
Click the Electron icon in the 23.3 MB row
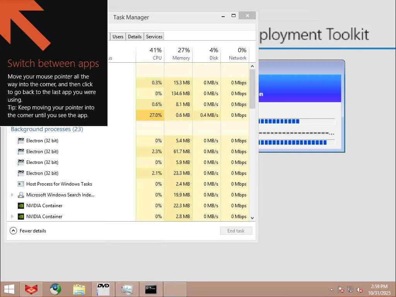coord(21,173)
